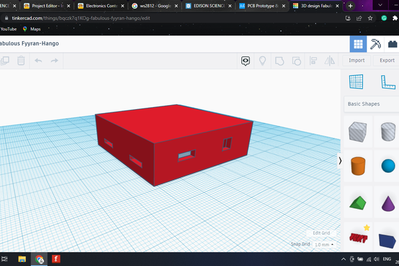Pick the striped Box hole shape

(358, 132)
